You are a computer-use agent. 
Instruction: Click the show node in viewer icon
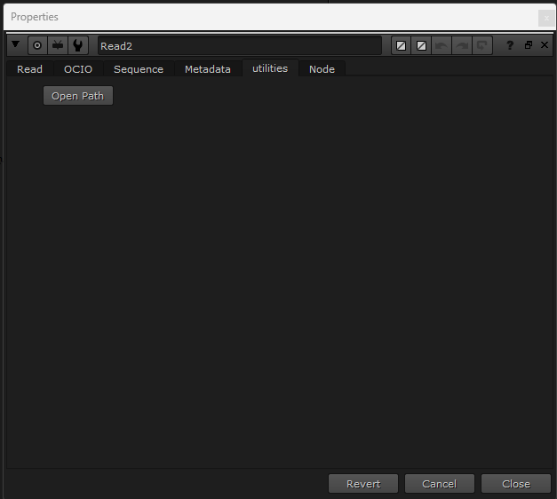click(x=58, y=45)
